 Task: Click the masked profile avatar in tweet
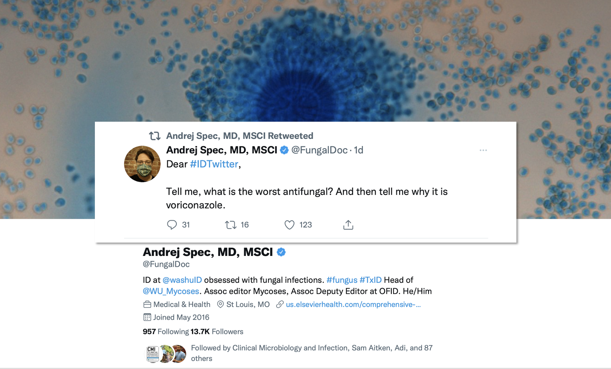click(x=142, y=164)
